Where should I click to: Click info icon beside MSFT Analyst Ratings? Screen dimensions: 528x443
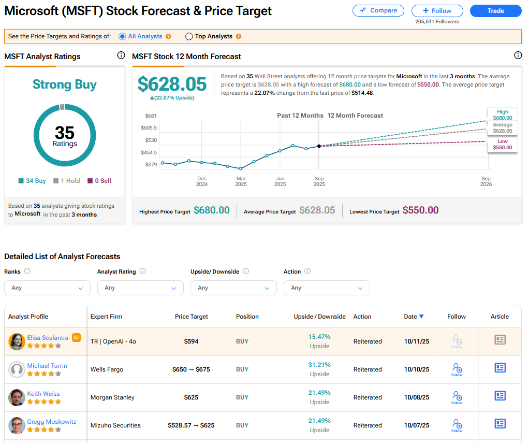121,55
